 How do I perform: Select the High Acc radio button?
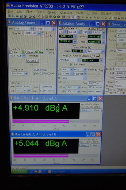pyautogui.click(x=43, y=36)
